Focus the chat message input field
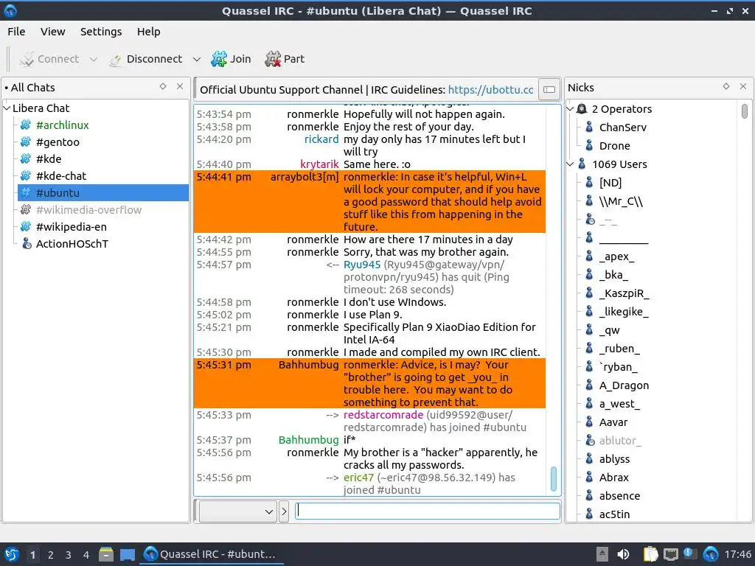 tap(427, 511)
